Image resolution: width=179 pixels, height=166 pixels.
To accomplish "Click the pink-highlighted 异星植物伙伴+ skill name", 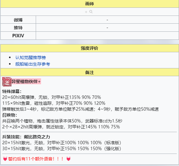I will 26,81.
